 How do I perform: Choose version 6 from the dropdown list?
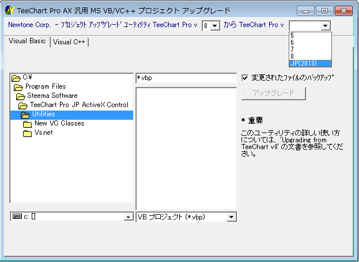coord(310,43)
